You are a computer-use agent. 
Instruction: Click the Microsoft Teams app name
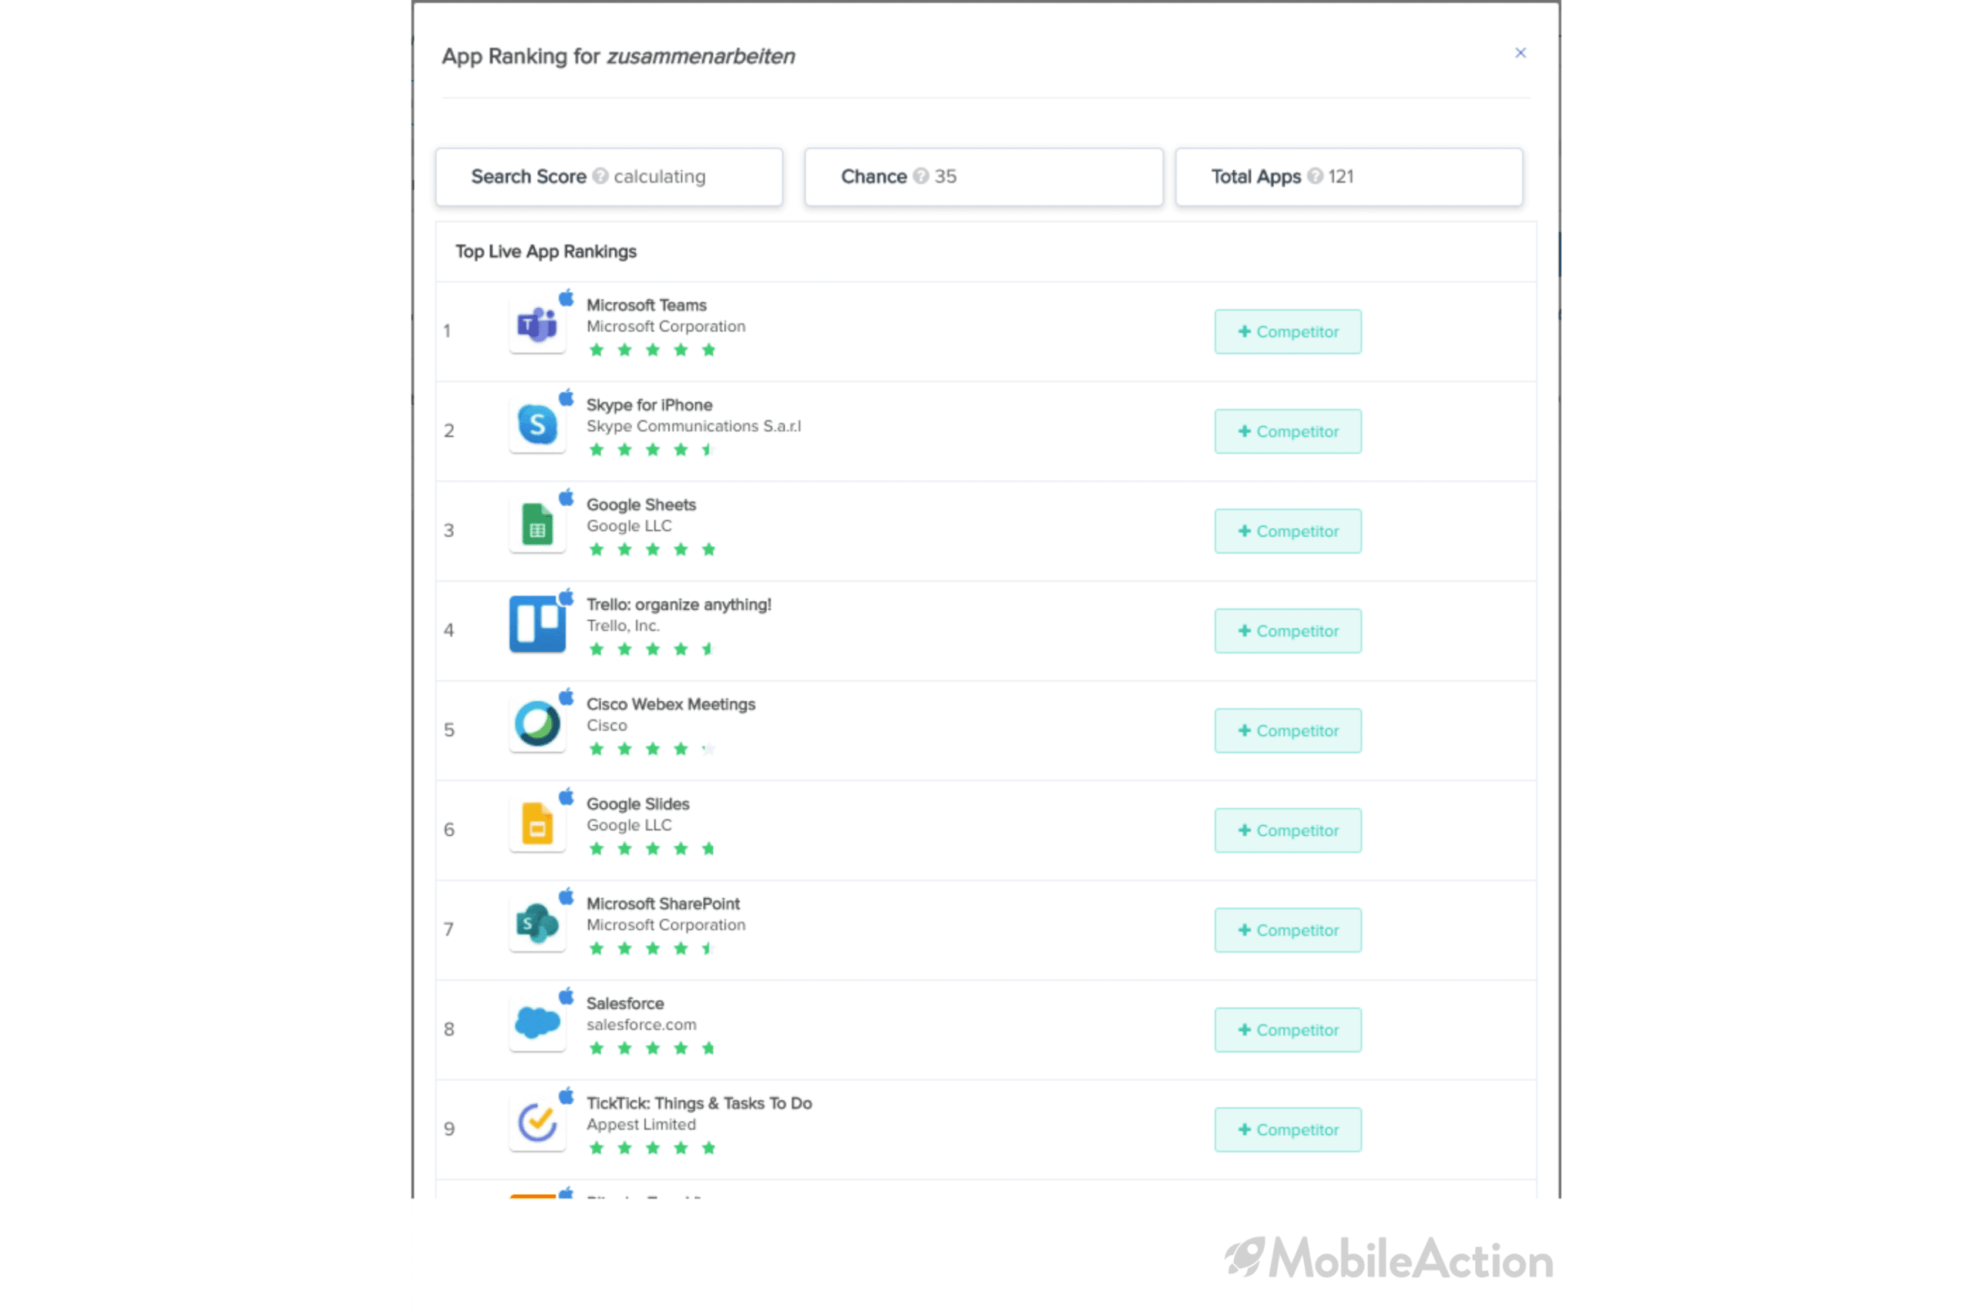pos(646,305)
